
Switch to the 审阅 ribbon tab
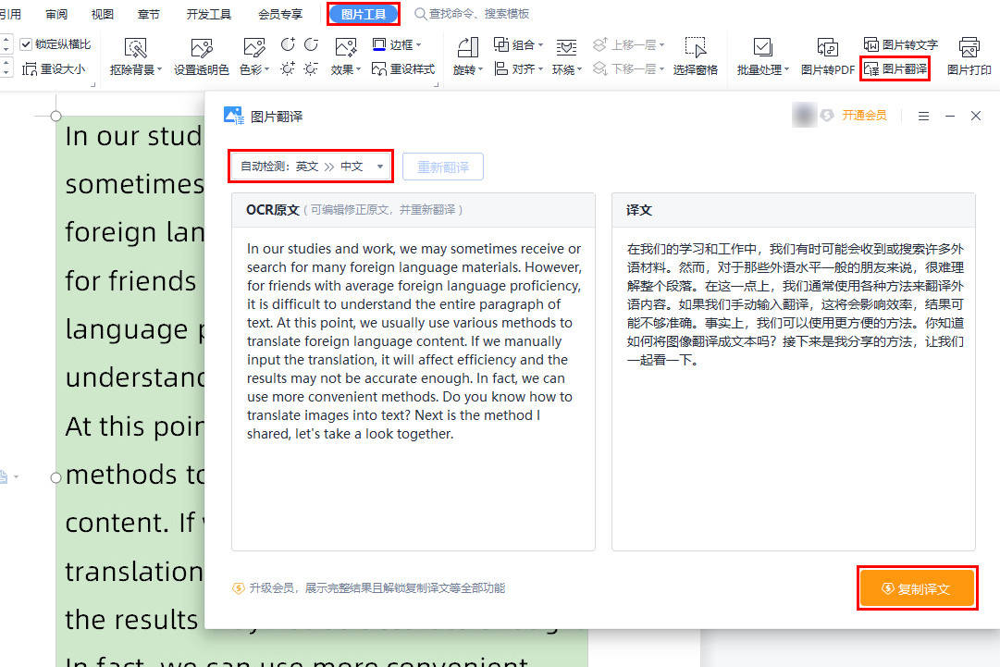click(x=56, y=14)
